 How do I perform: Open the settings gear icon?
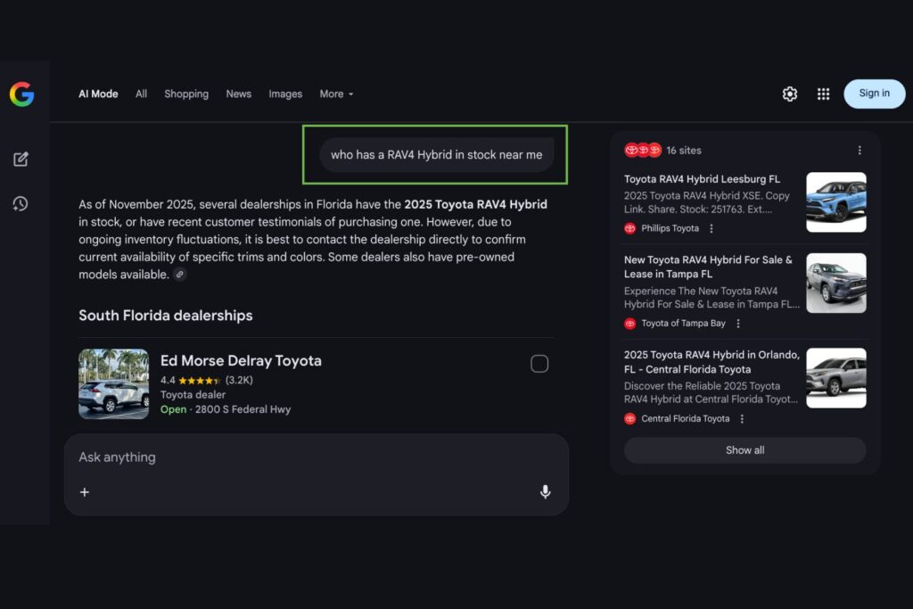789,94
